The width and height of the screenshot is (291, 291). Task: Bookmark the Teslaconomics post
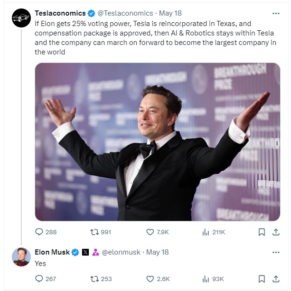pos(262,232)
